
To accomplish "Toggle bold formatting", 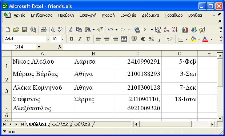I will (71, 39).
